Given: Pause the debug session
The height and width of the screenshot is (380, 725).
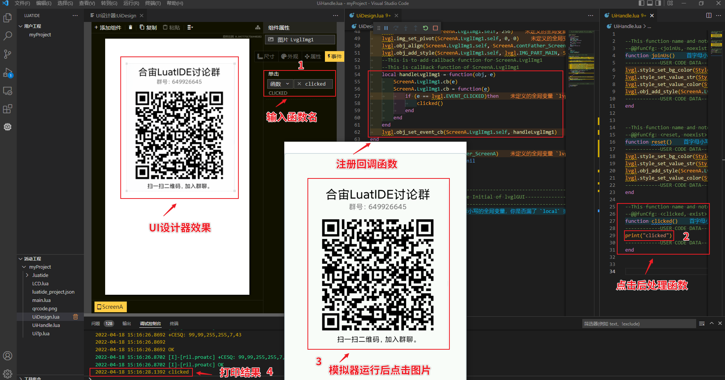Looking at the screenshot, I should 386,28.
